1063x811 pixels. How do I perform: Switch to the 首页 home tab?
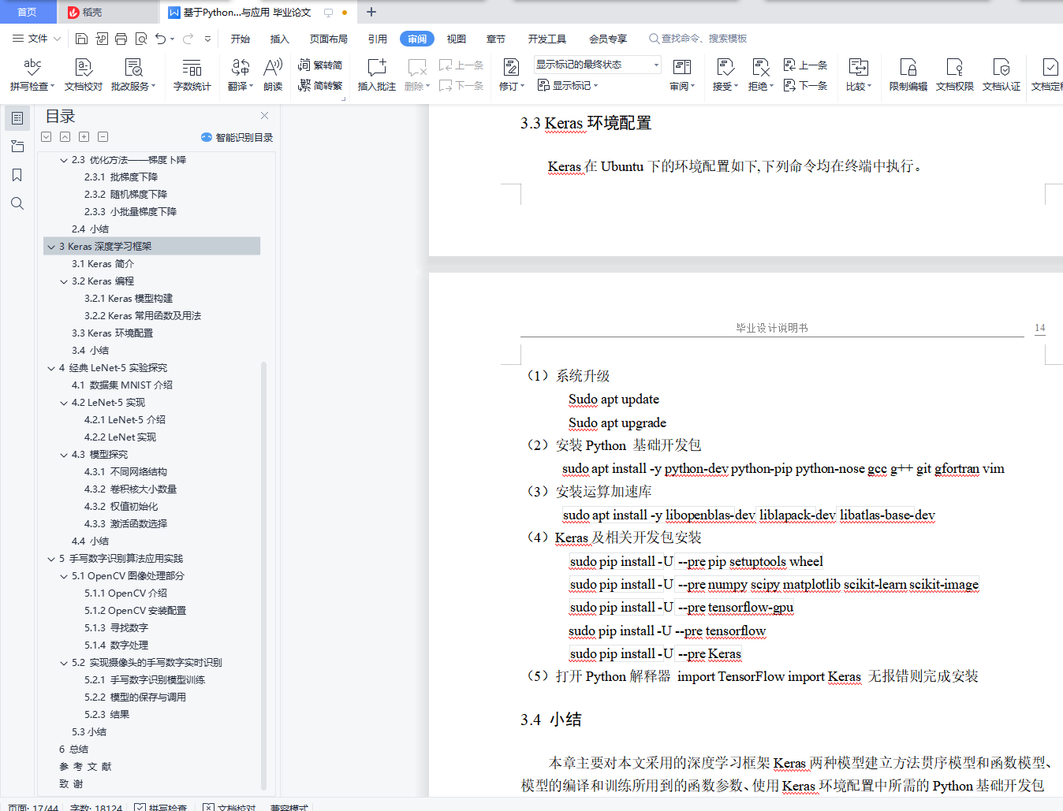click(28, 12)
